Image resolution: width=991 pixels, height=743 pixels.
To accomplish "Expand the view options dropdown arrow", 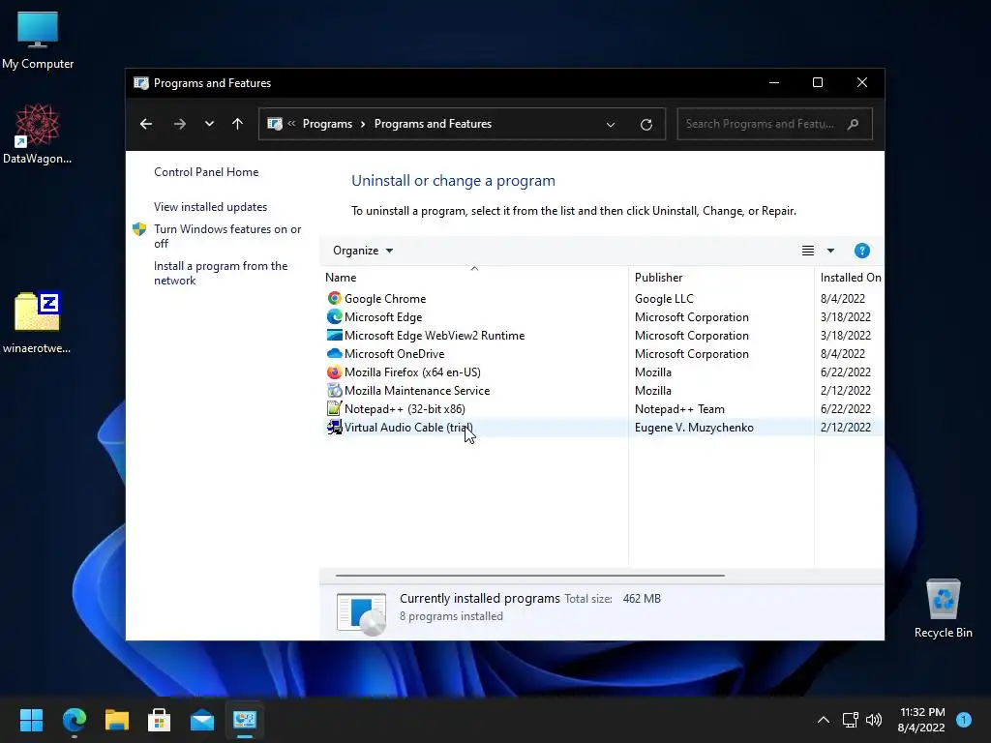I will click(830, 251).
